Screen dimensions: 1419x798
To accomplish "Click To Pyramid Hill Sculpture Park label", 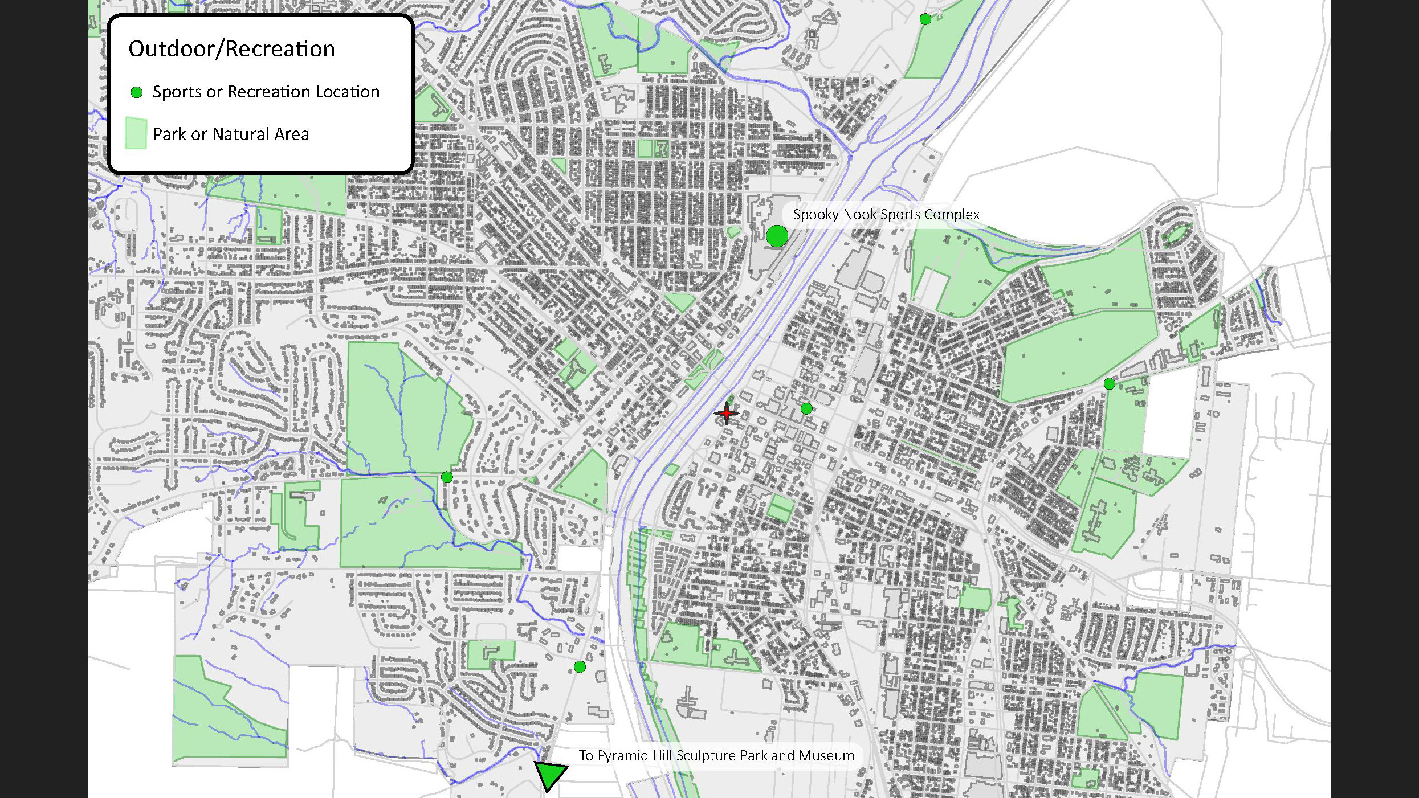I will point(716,756).
